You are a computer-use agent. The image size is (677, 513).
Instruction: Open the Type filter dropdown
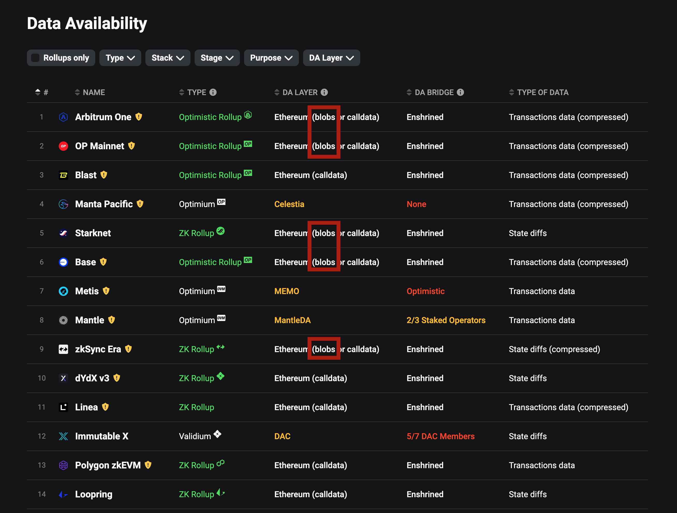coord(120,58)
